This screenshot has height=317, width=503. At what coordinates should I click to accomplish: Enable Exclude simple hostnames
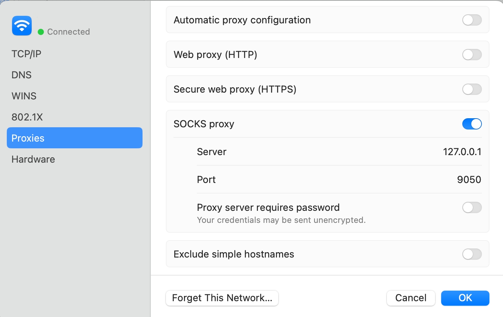pyautogui.click(x=472, y=254)
